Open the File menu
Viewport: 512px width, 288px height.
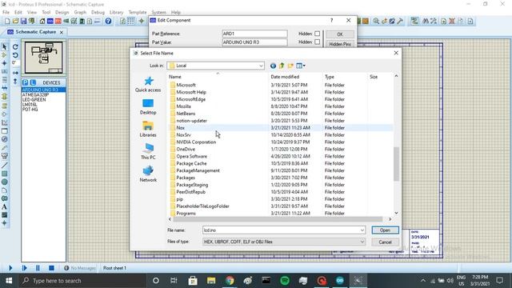point(6,13)
